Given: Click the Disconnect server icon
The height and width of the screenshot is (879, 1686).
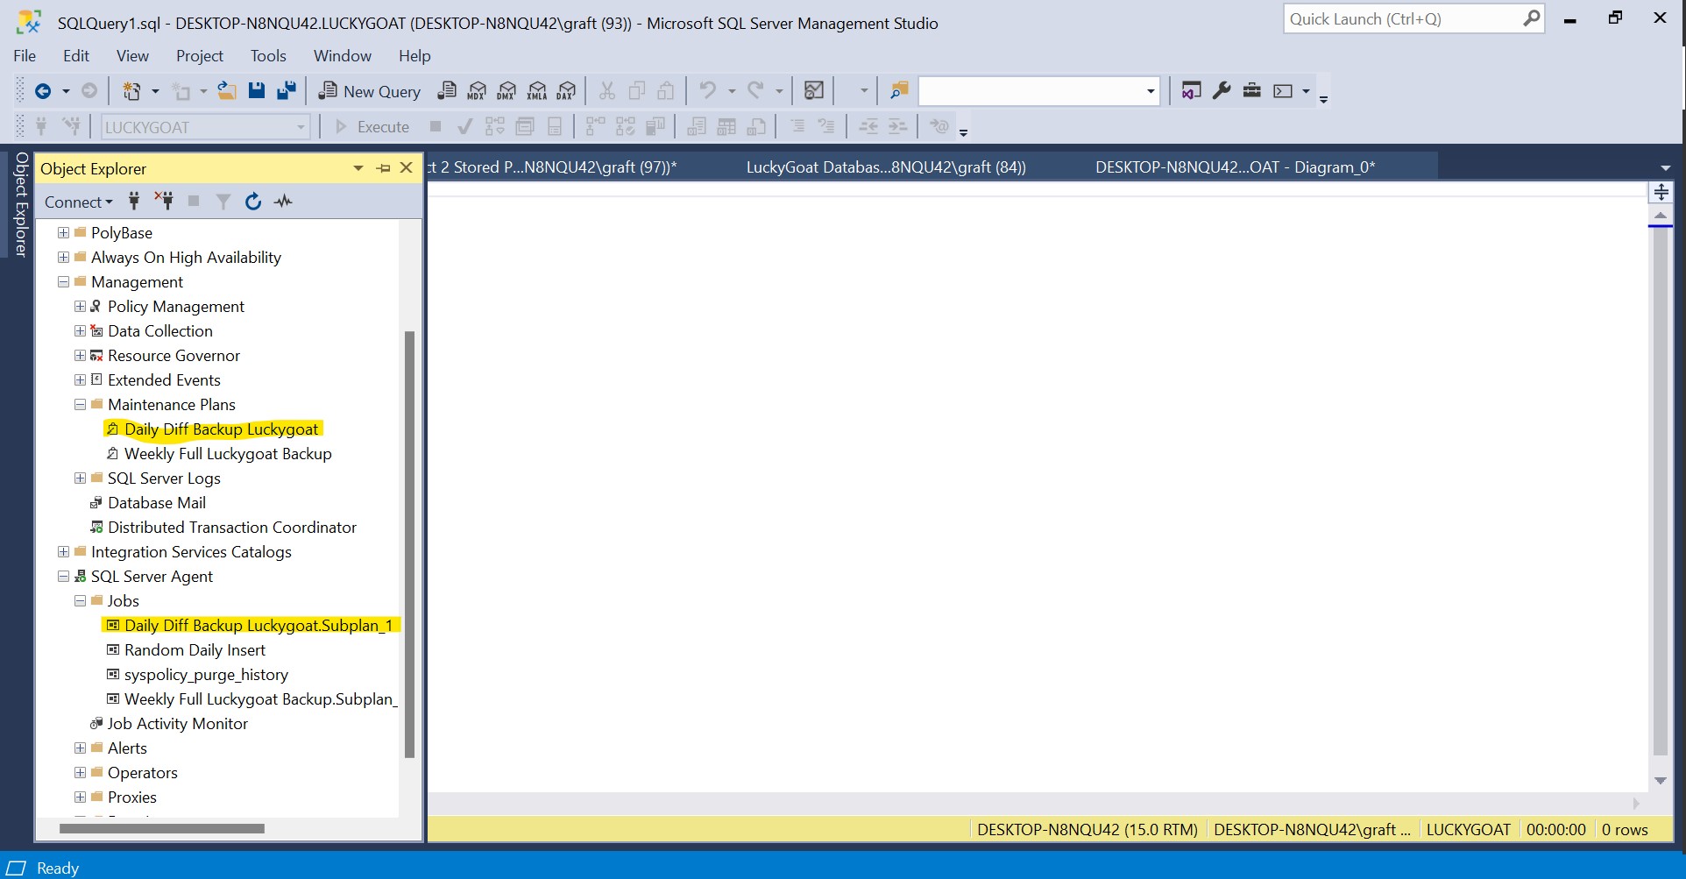Looking at the screenshot, I should point(164,202).
